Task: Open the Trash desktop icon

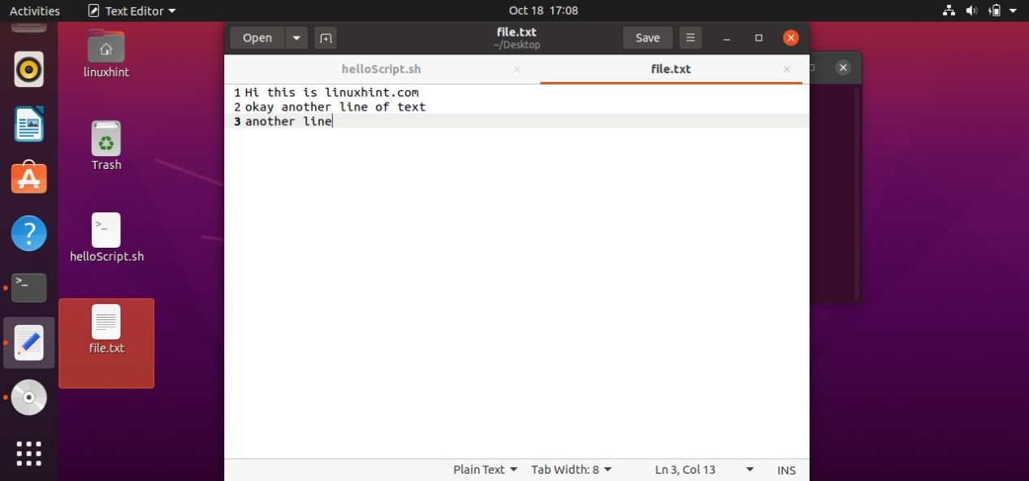Action: point(106,146)
